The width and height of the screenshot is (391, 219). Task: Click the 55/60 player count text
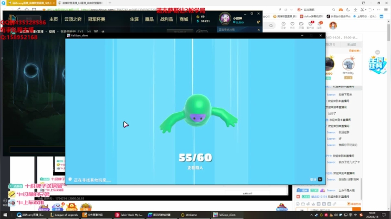click(195, 158)
